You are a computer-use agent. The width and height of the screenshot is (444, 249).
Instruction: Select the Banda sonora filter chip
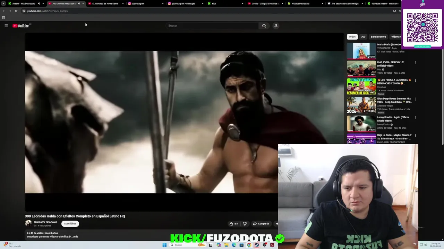click(378, 37)
